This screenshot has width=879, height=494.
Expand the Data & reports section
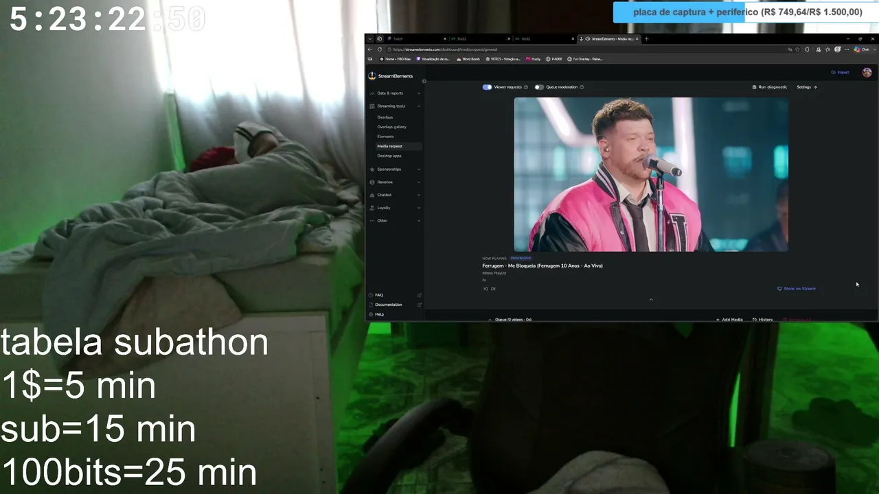(395, 93)
